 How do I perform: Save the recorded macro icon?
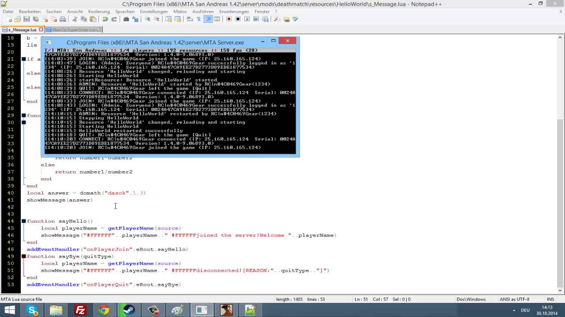point(265,19)
